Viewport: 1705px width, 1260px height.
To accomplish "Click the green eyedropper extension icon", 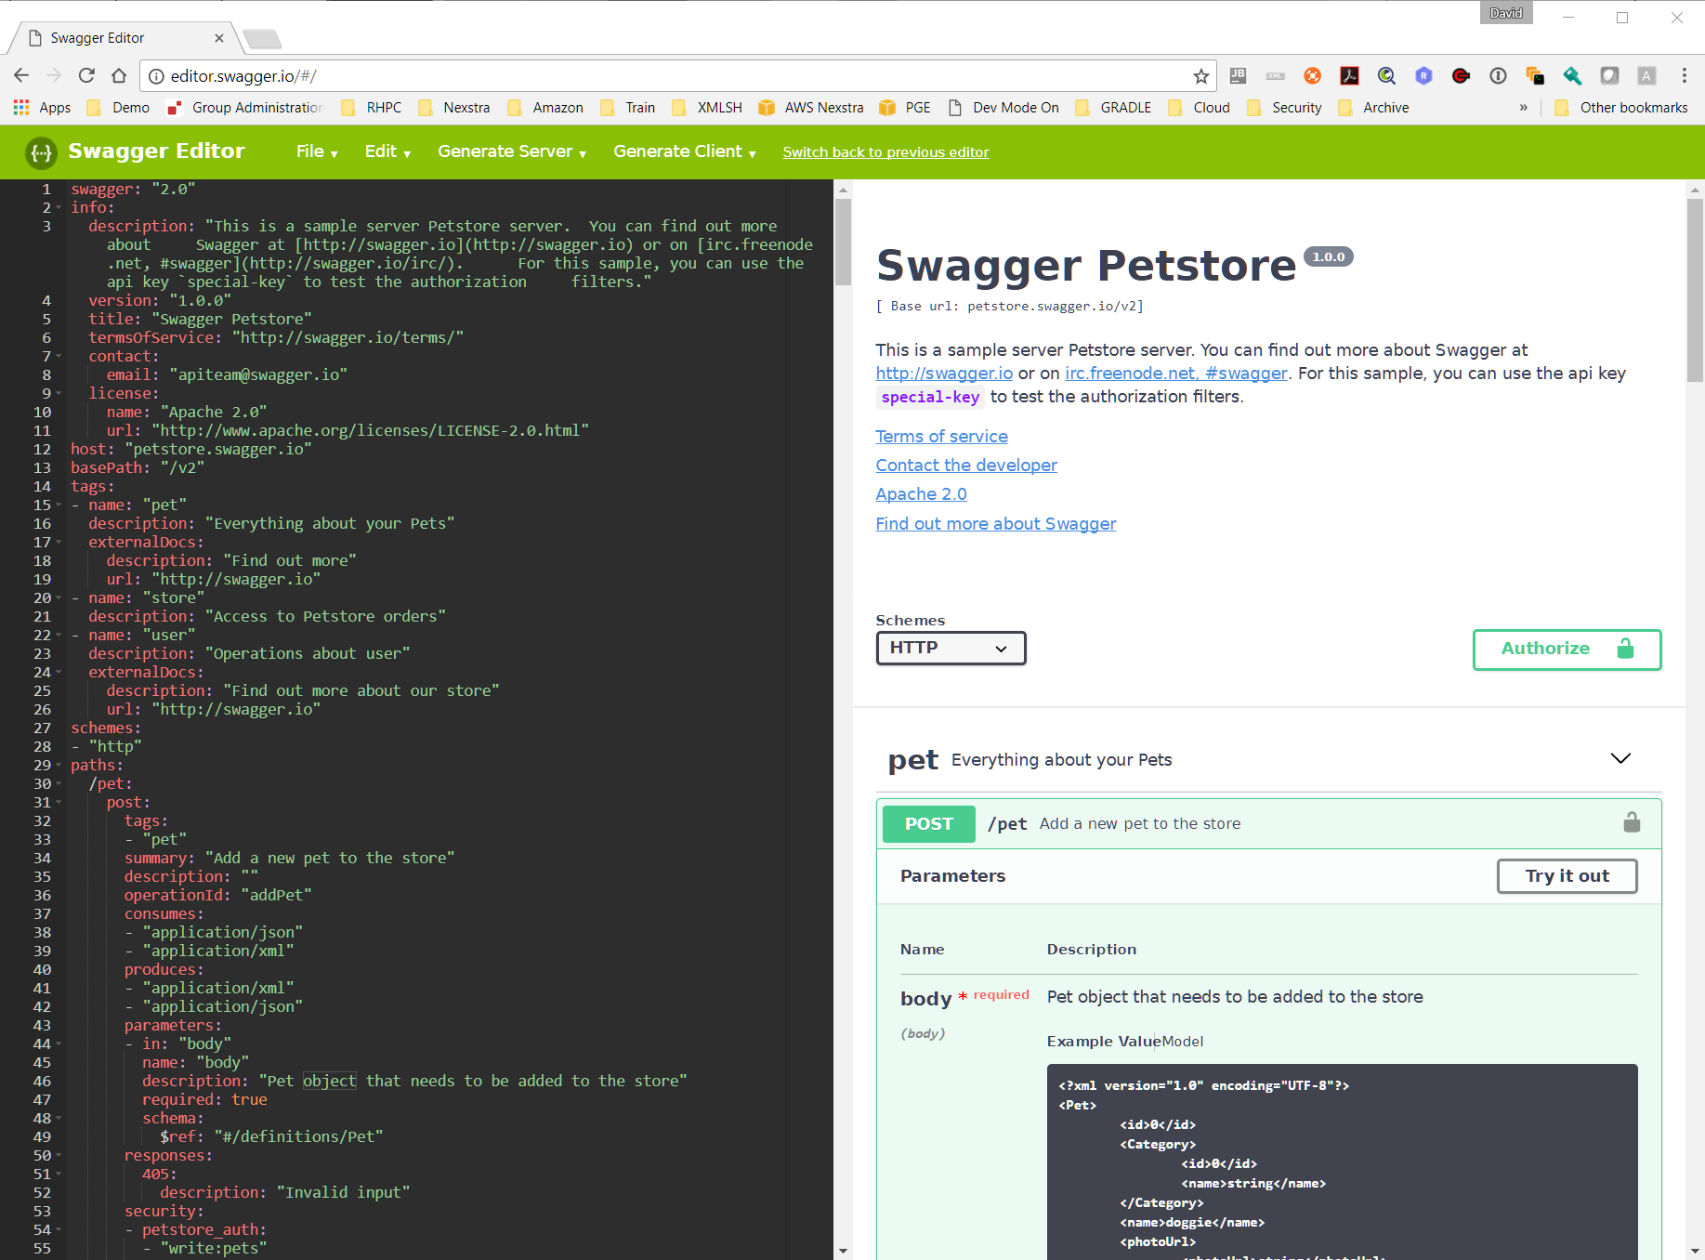I will [x=1572, y=75].
